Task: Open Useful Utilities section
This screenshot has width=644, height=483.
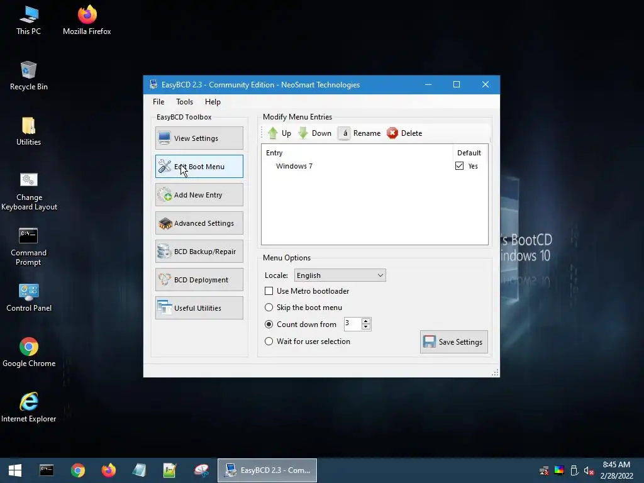Action: 199,308
